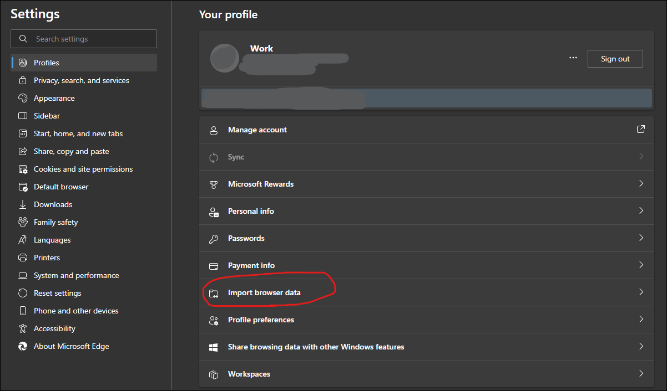Viewport: 667px width, 391px height.
Task: Open Privacy, search, and services settings
Action: pos(84,80)
